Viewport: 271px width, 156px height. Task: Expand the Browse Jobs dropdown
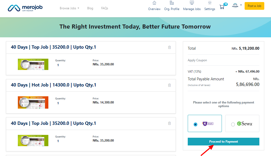[69, 8]
